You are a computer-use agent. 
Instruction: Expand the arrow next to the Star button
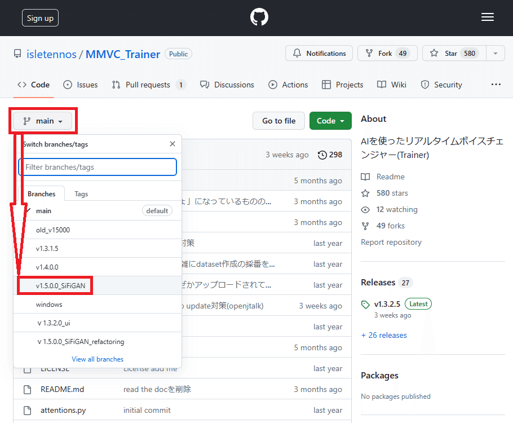pyautogui.click(x=495, y=53)
